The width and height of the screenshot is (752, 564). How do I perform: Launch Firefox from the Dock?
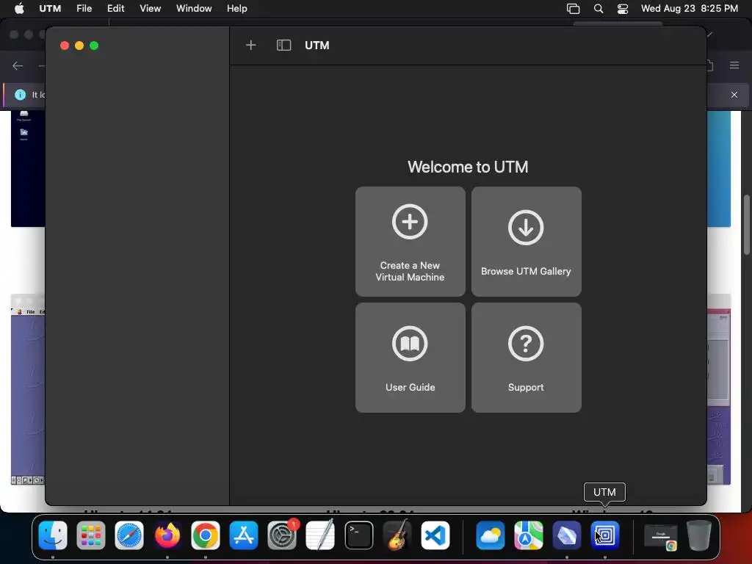coord(167,535)
